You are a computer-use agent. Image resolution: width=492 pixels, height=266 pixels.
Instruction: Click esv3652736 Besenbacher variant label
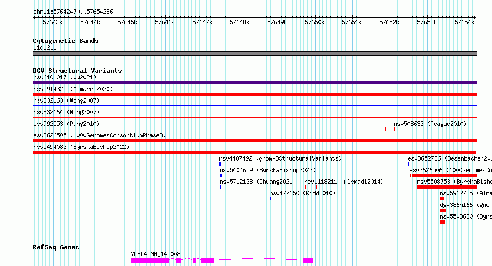tap(449, 158)
